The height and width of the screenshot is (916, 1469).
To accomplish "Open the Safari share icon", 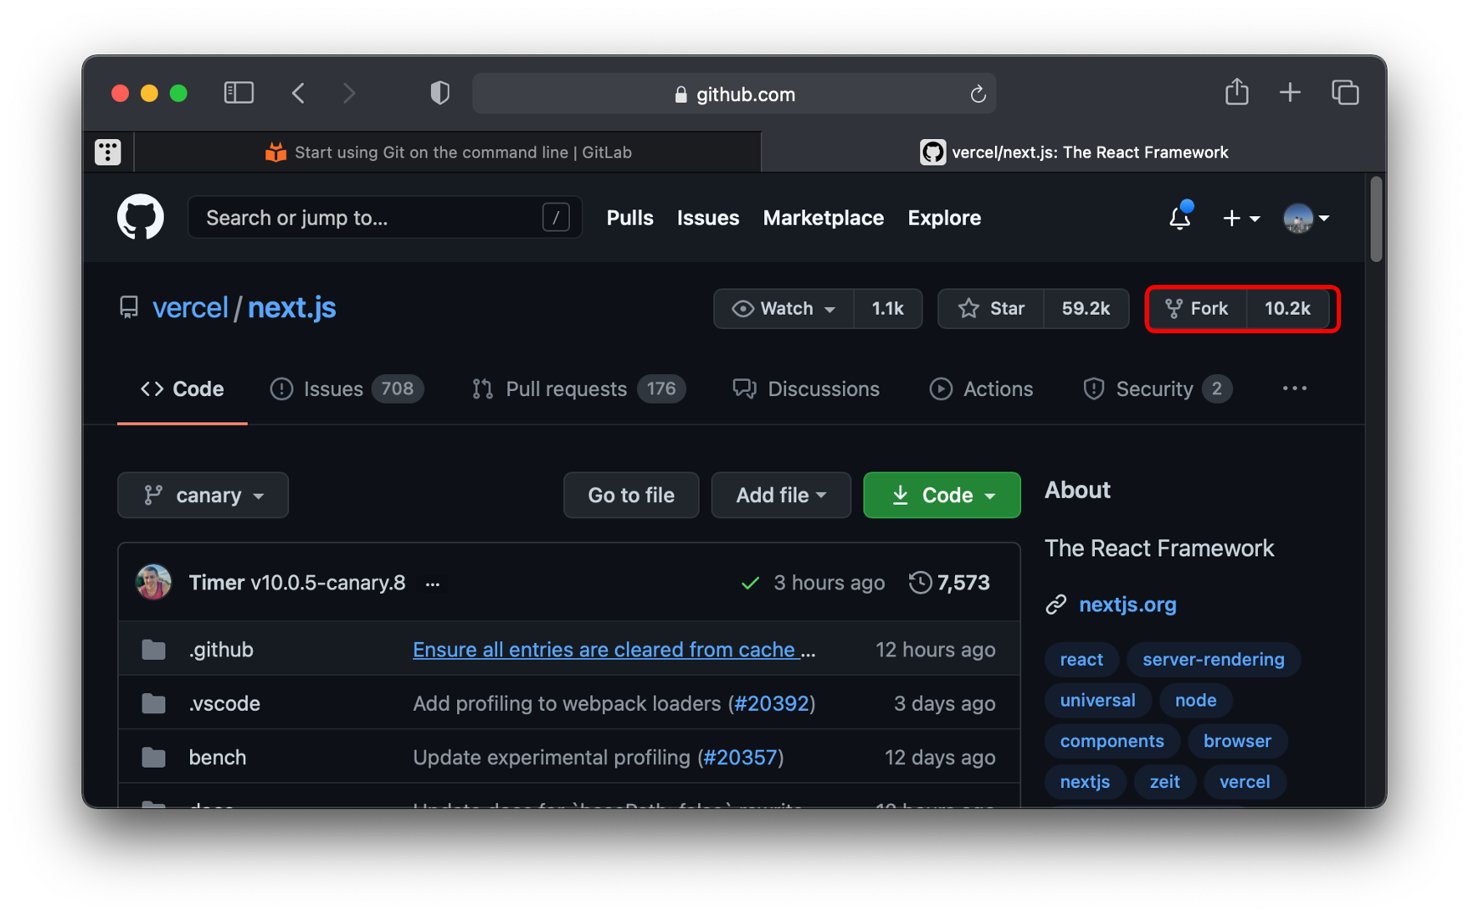I will (1237, 92).
